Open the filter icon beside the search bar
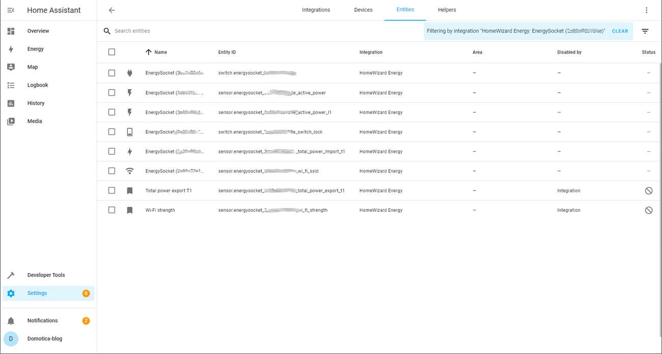The width and height of the screenshot is (662, 354). pos(645,31)
